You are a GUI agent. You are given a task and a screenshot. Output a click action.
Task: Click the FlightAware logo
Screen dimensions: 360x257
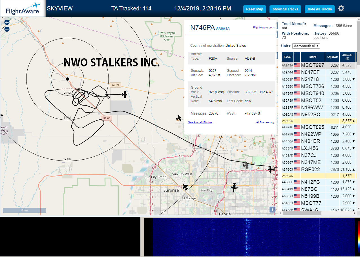23,9
